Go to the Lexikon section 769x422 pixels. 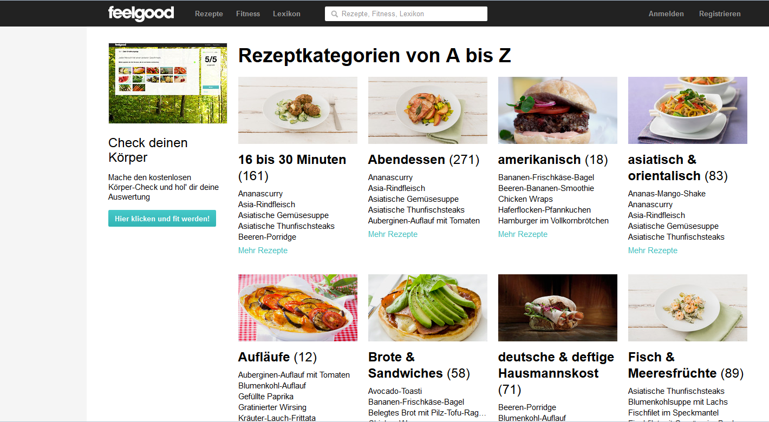pyautogui.click(x=286, y=14)
